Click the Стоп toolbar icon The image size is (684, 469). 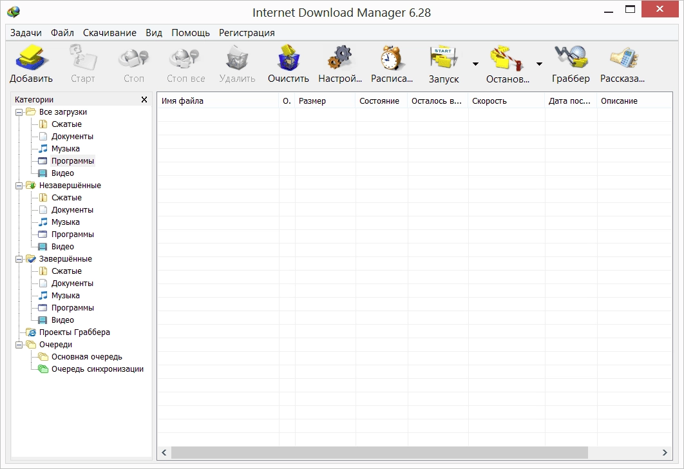133,59
